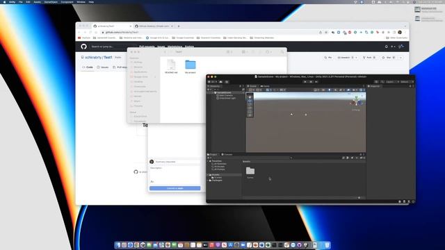445x250 pixels.
Task: Open the GameObject menu in menu bar
Action: (x=51, y=2)
